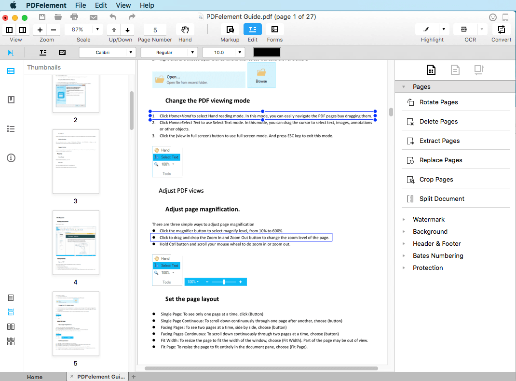Click Rotate Pages option
The height and width of the screenshot is (381, 516).
(x=438, y=102)
